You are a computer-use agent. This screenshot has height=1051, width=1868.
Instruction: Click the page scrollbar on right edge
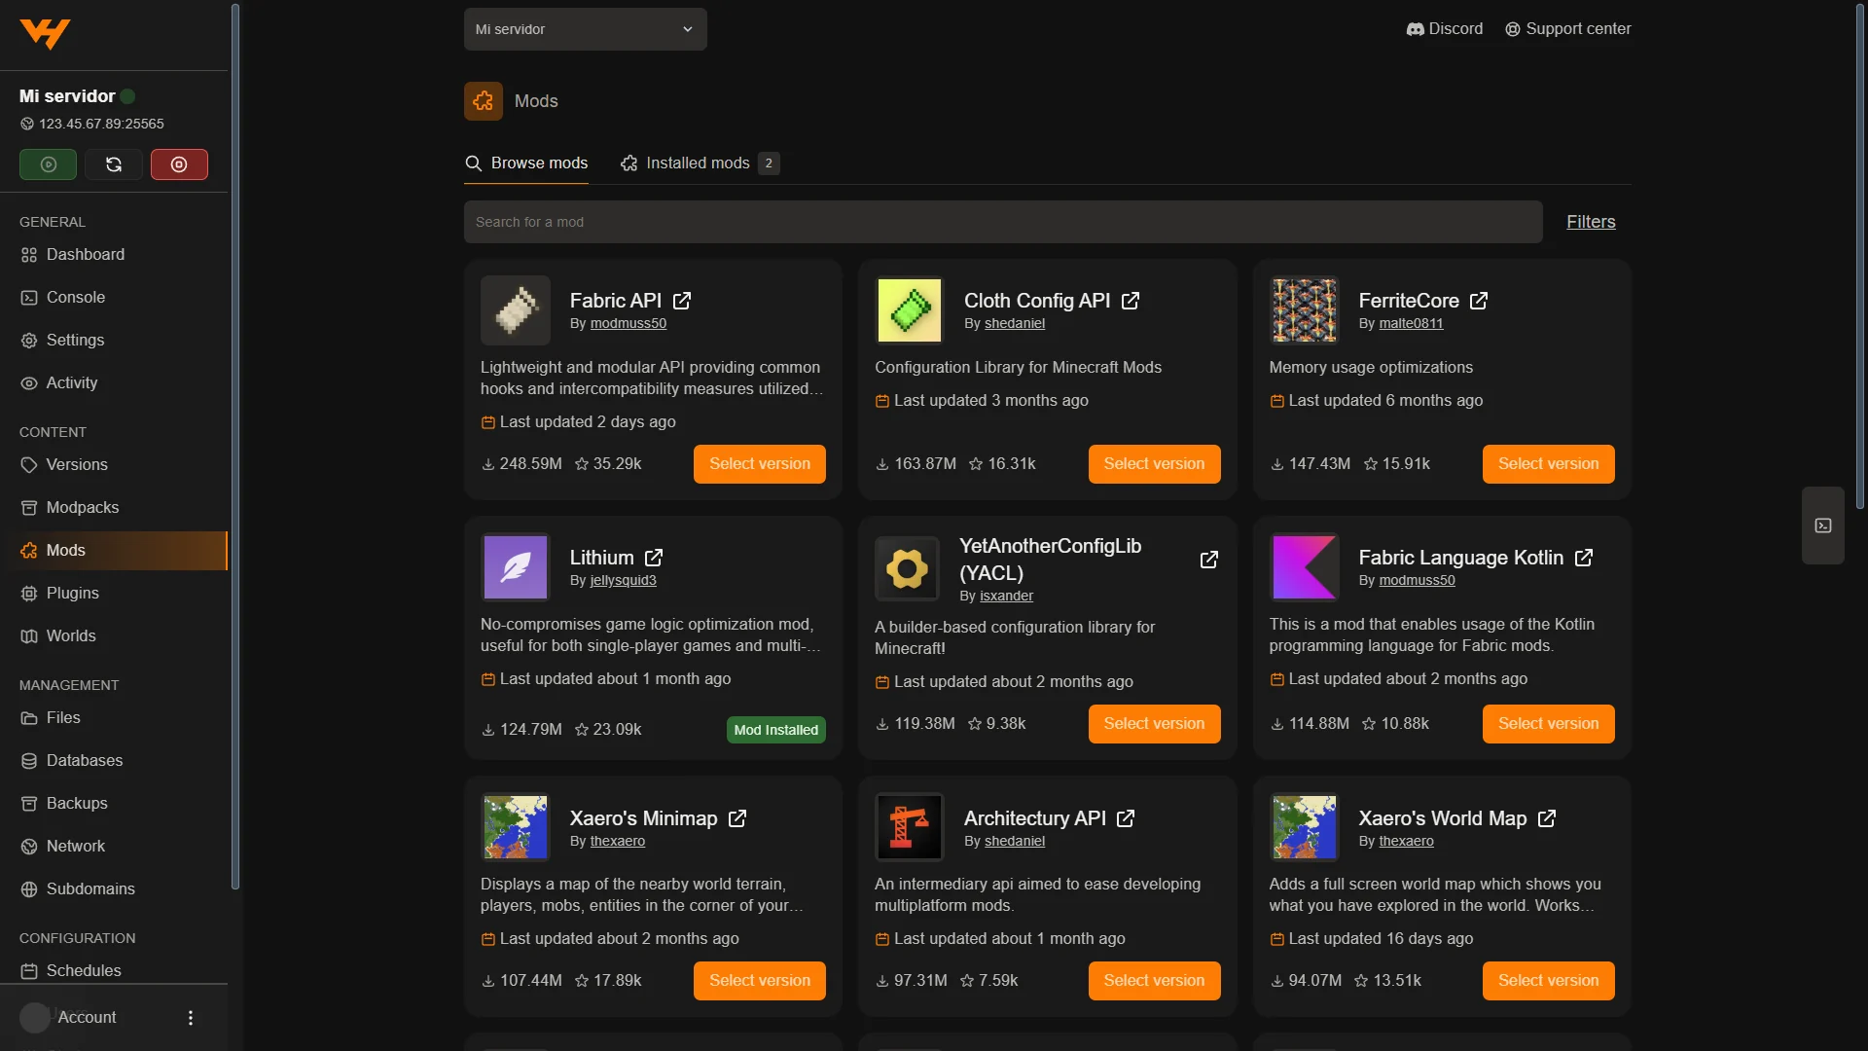click(1860, 258)
